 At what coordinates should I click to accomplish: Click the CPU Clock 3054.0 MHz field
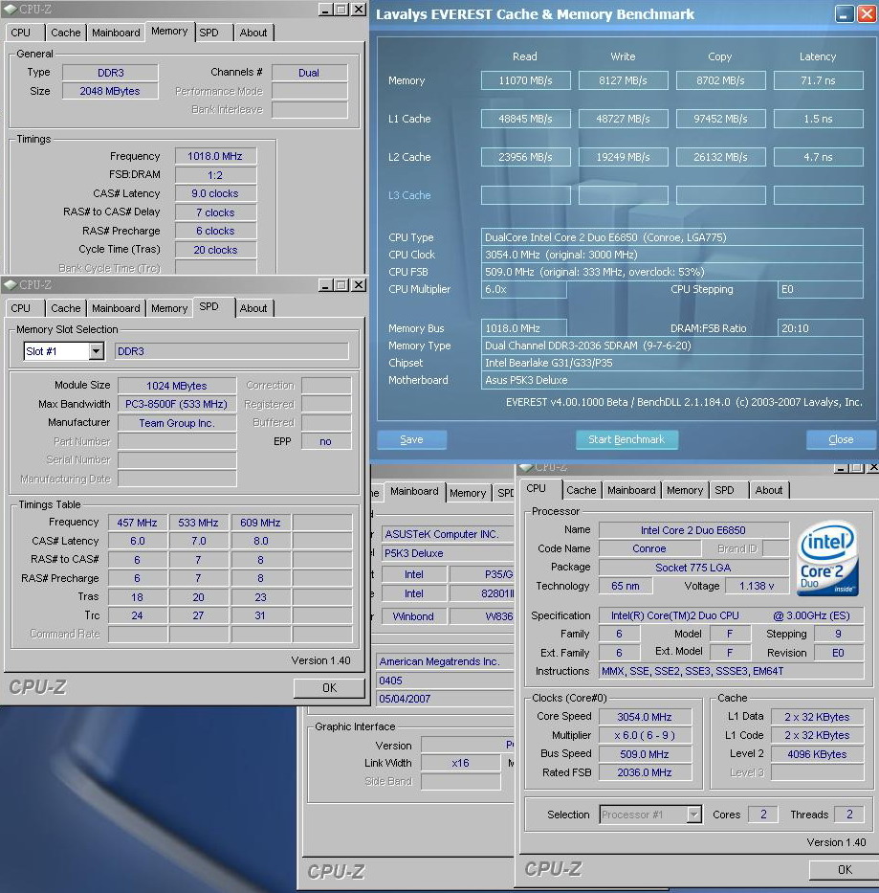(x=671, y=255)
